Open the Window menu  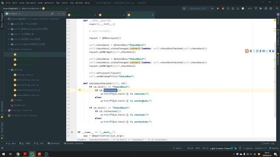(x=79, y=3)
